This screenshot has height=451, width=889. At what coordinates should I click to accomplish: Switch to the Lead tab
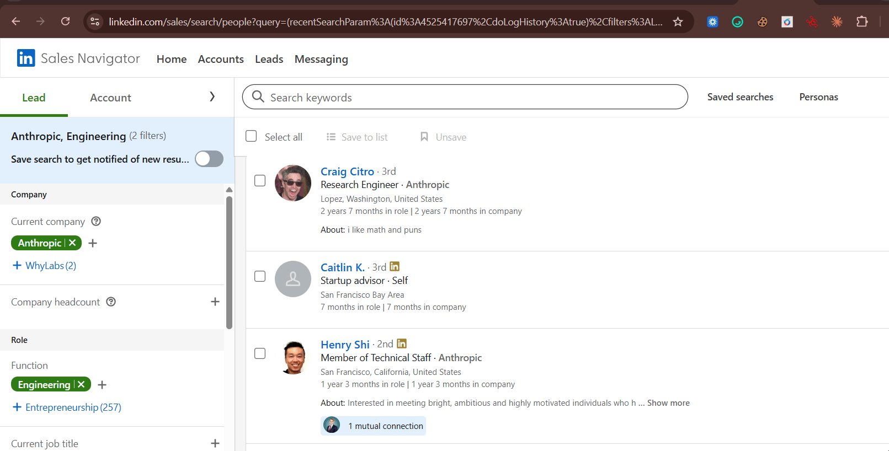[34, 98]
